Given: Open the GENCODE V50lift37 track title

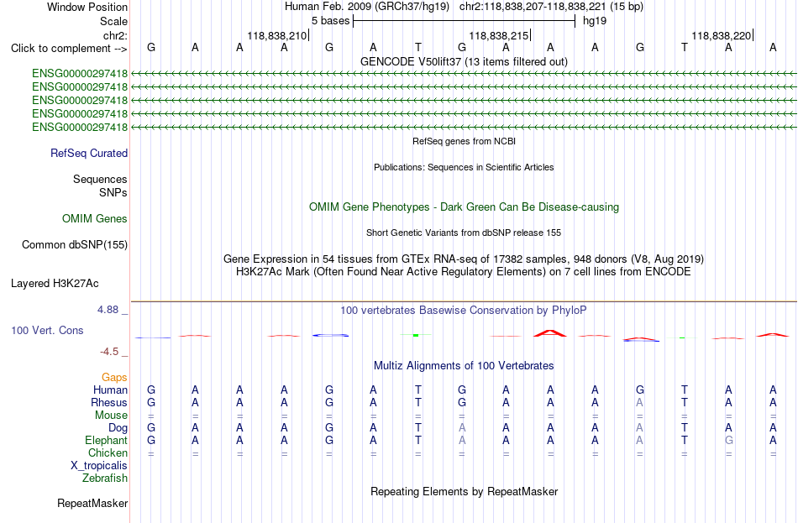Looking at the screenshot, I should coord(464,61).
